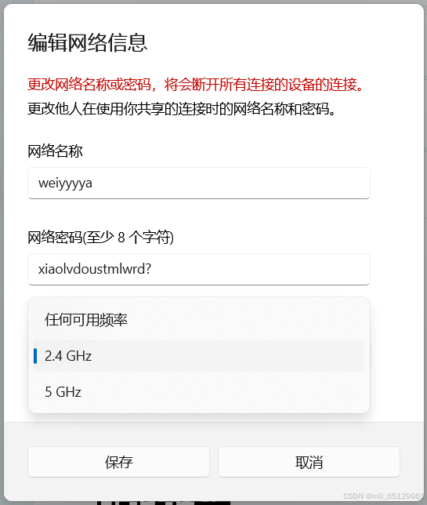Save changes with the 保存 button
Image resolution: width=427 pixels, height=505 pixels.
[x=118, y=462]
